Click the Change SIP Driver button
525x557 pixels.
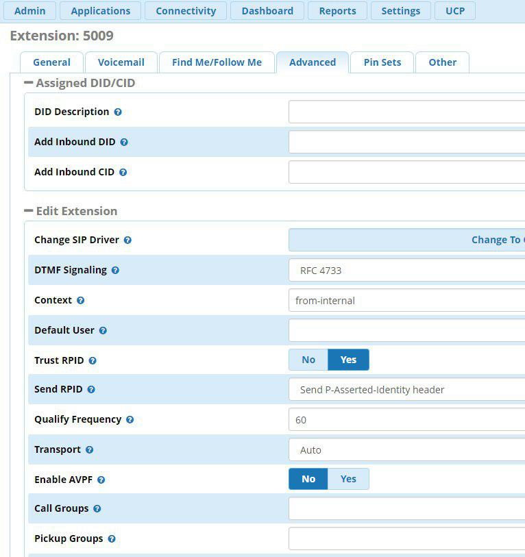pos(407,240)
